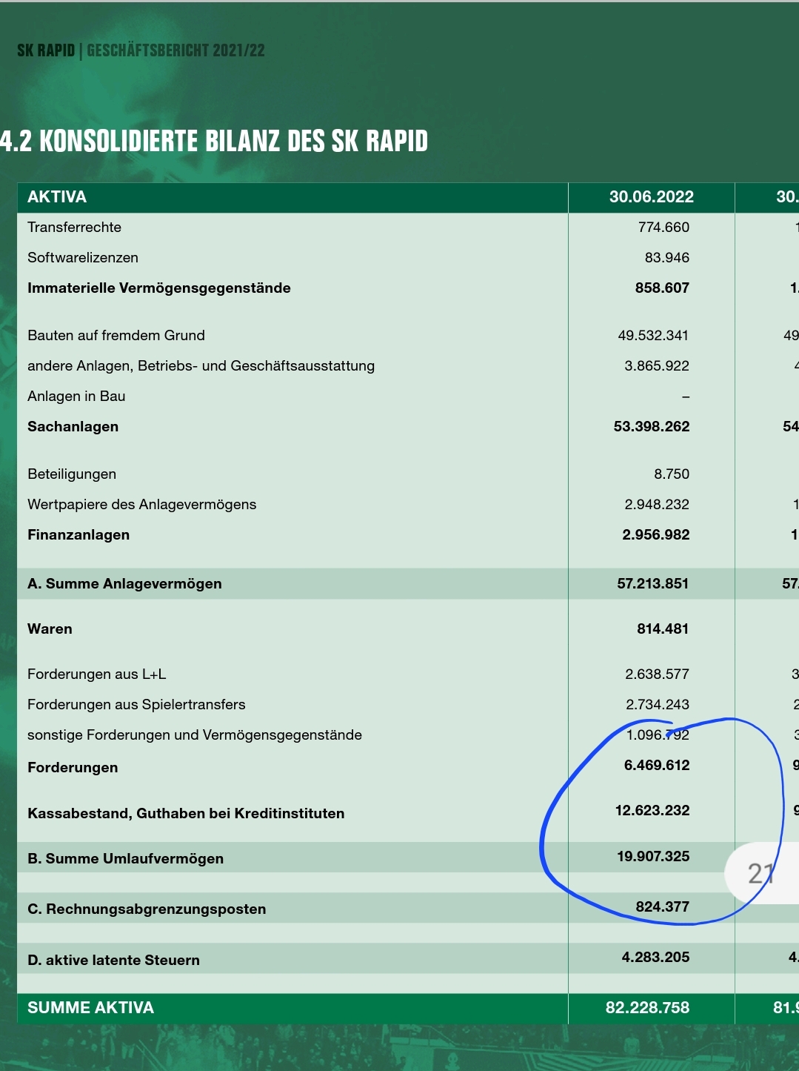Select the 'SK RAPID' report header text
The image size is (799, 1071).
[46, 50]
